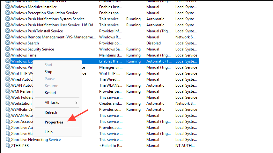Select Windows Perception Simulation Service row
Screen dimensions: 273x153
(44, 13)
